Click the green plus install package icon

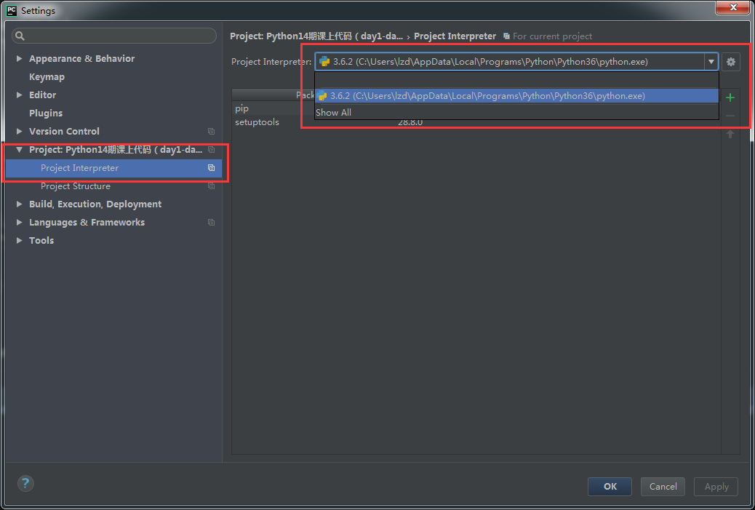click(x=730, y=97)
